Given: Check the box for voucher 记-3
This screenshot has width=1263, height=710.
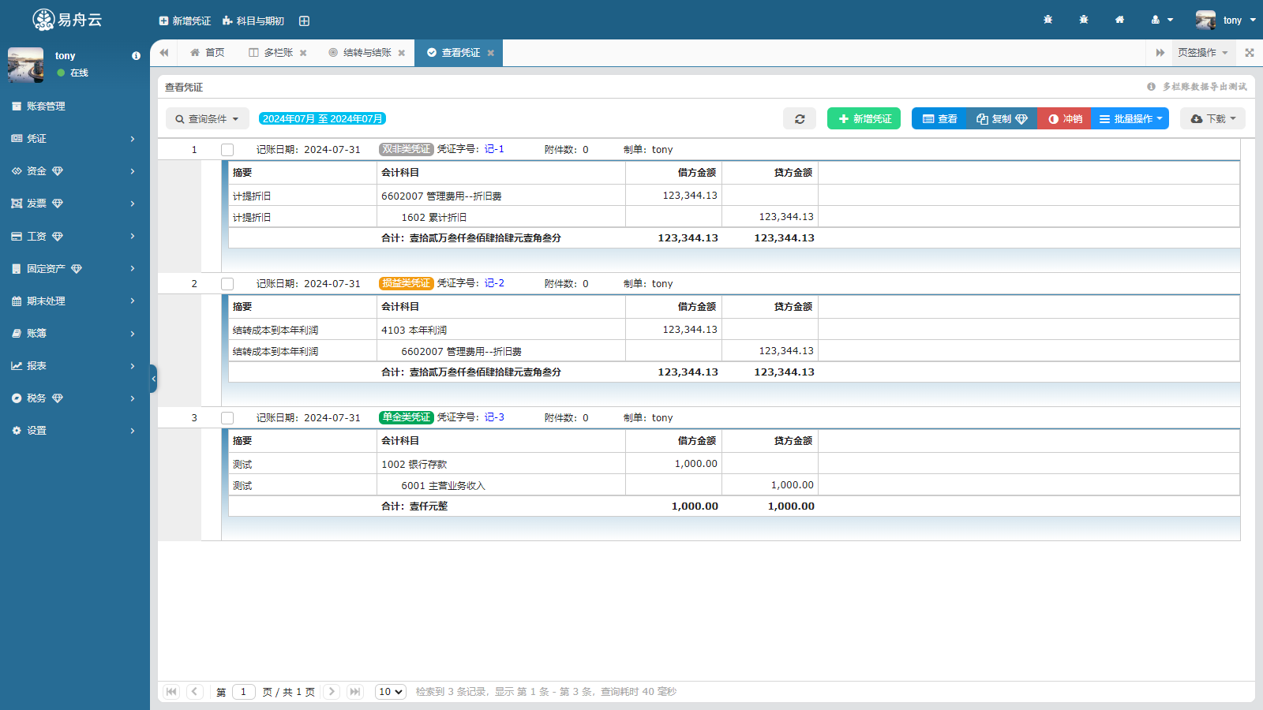Looking at the screenshot, I should coord(227,418).
